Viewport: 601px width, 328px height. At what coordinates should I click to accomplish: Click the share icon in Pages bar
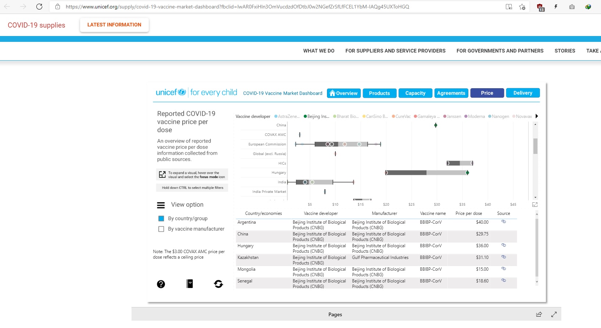(x=539, y=314)
